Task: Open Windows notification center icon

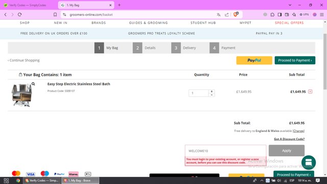Action: (318, 180)
